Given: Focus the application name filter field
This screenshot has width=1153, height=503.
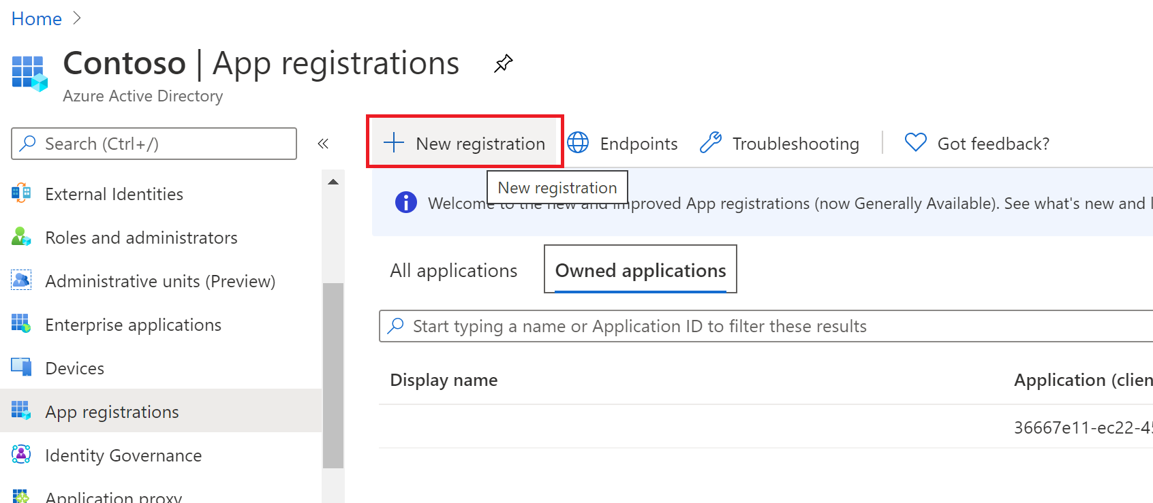Looking at the screenshot, I should [x=750, y=327].
